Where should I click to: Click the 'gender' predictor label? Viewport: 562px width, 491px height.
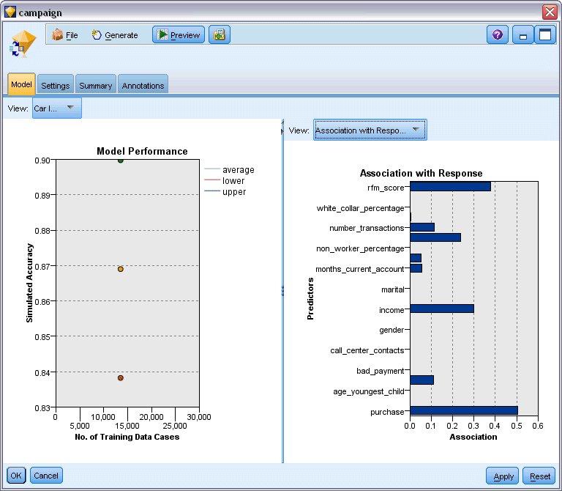(391, 330)
